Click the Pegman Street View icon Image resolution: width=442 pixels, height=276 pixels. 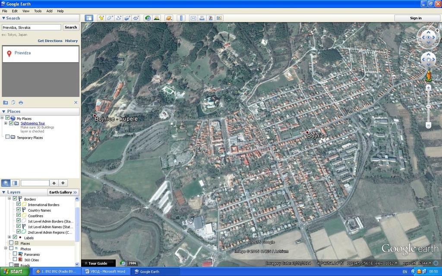[429, 76]
